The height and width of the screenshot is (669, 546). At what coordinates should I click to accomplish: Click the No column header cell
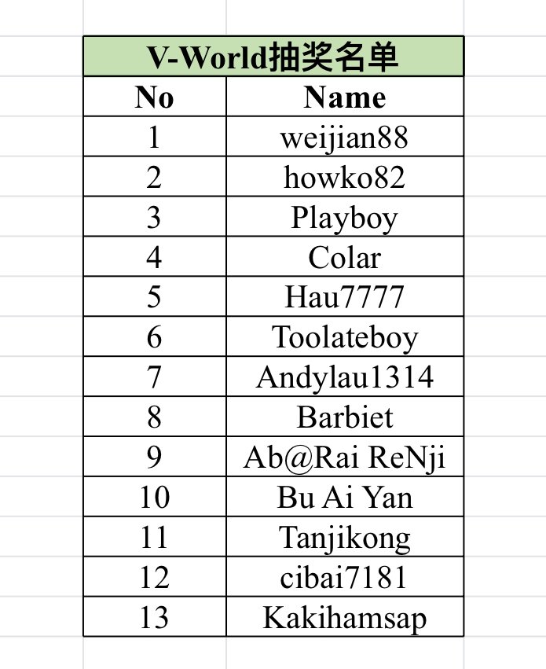point(154,97)
